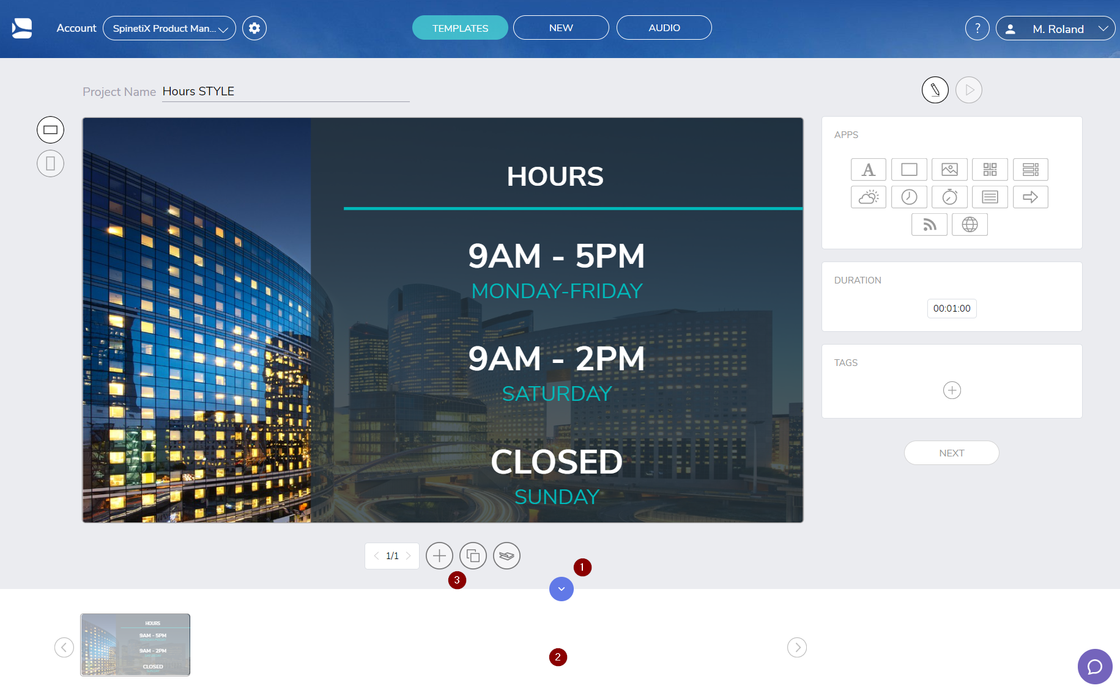Go to next page arrow in 1/1
The width and height of the screenshot is (1120, 688).
point(409,556)
